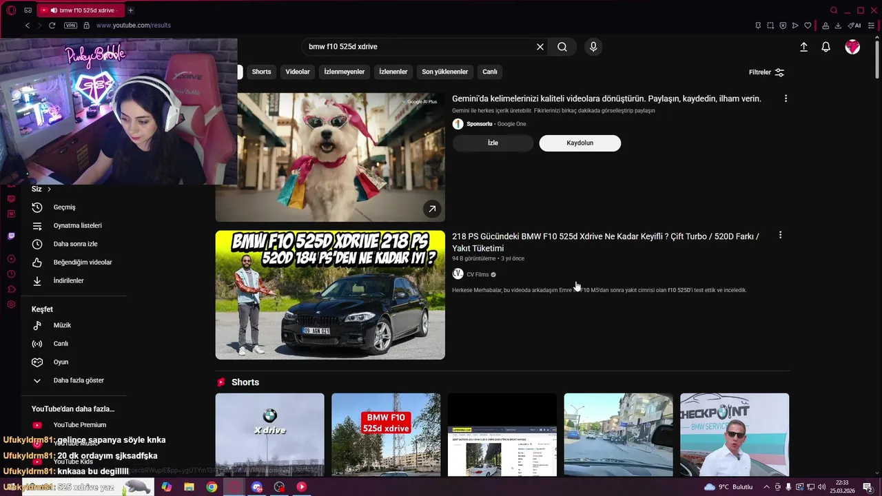
Task: Clear the search box with X icon
Action: pos(540,47)
